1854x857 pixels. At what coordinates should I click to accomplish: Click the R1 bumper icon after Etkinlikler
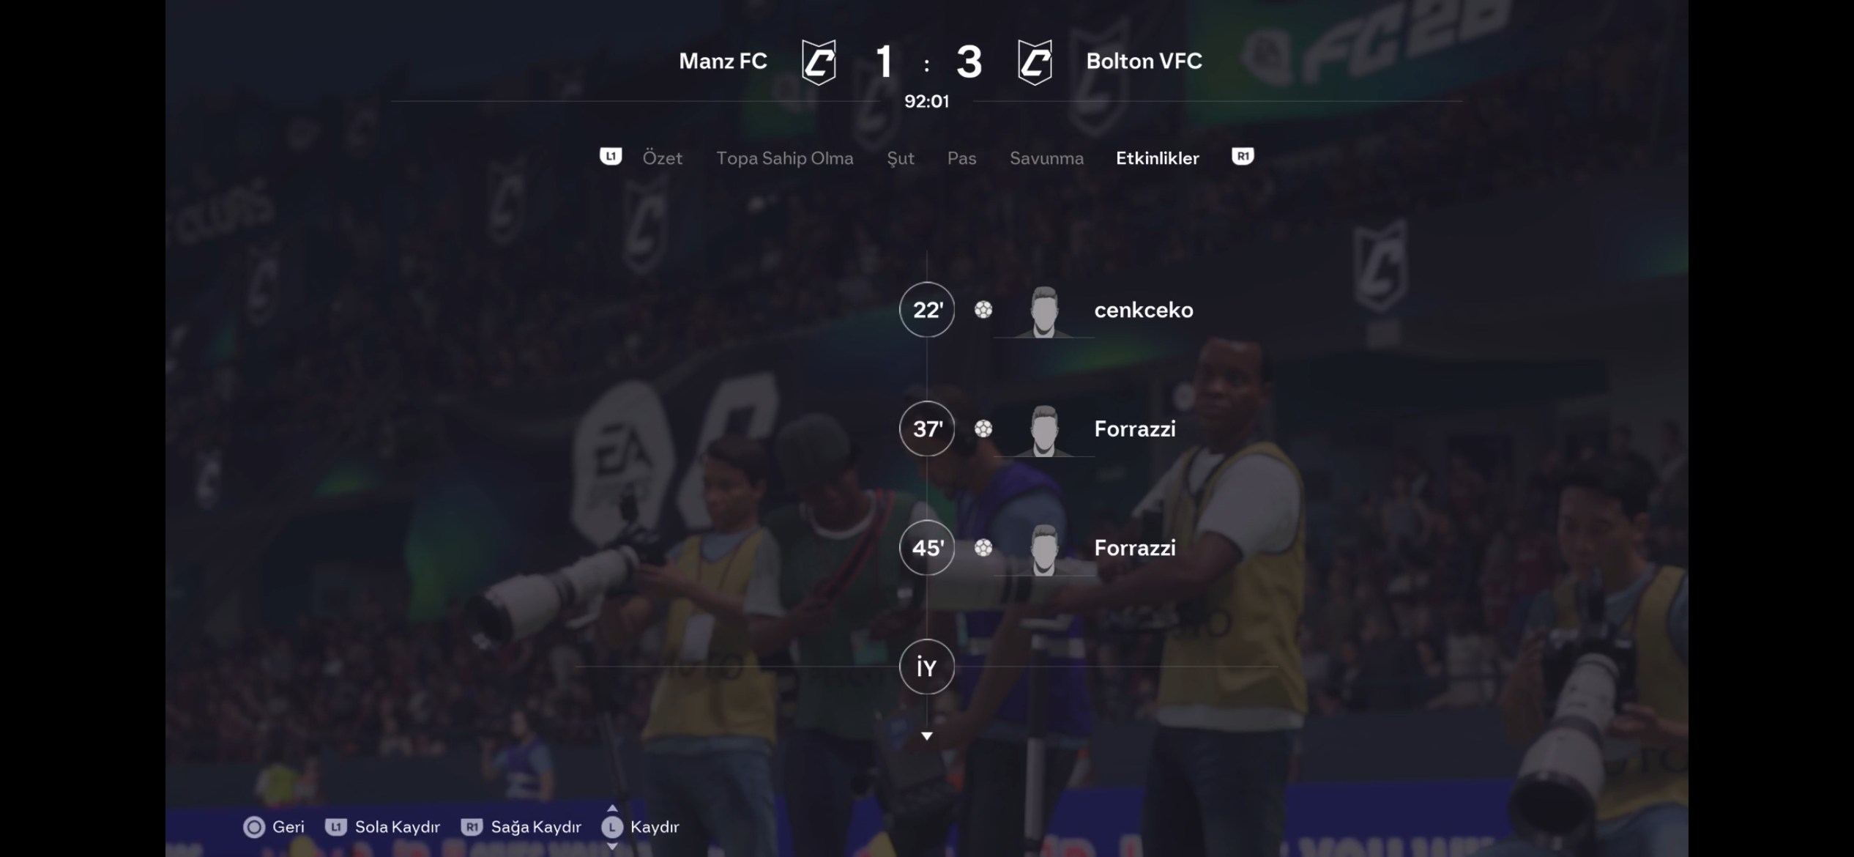tap(1243, 157)
